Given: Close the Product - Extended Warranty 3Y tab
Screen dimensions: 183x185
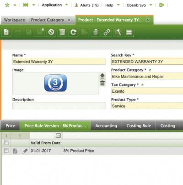Looking at the screenshot, I should click(x=147, y=20).
